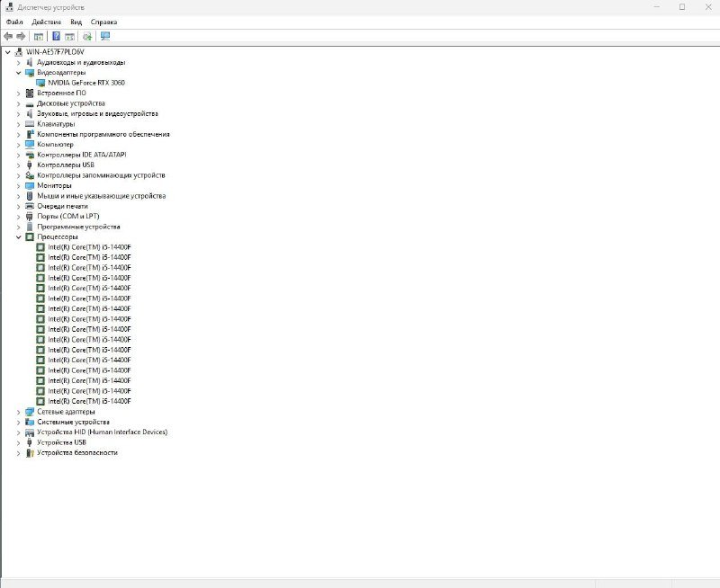Viewport: 720px width, 588px height.
Task: Select Устройства HID (Human Interface Devices)
Action: coord(102,432)
